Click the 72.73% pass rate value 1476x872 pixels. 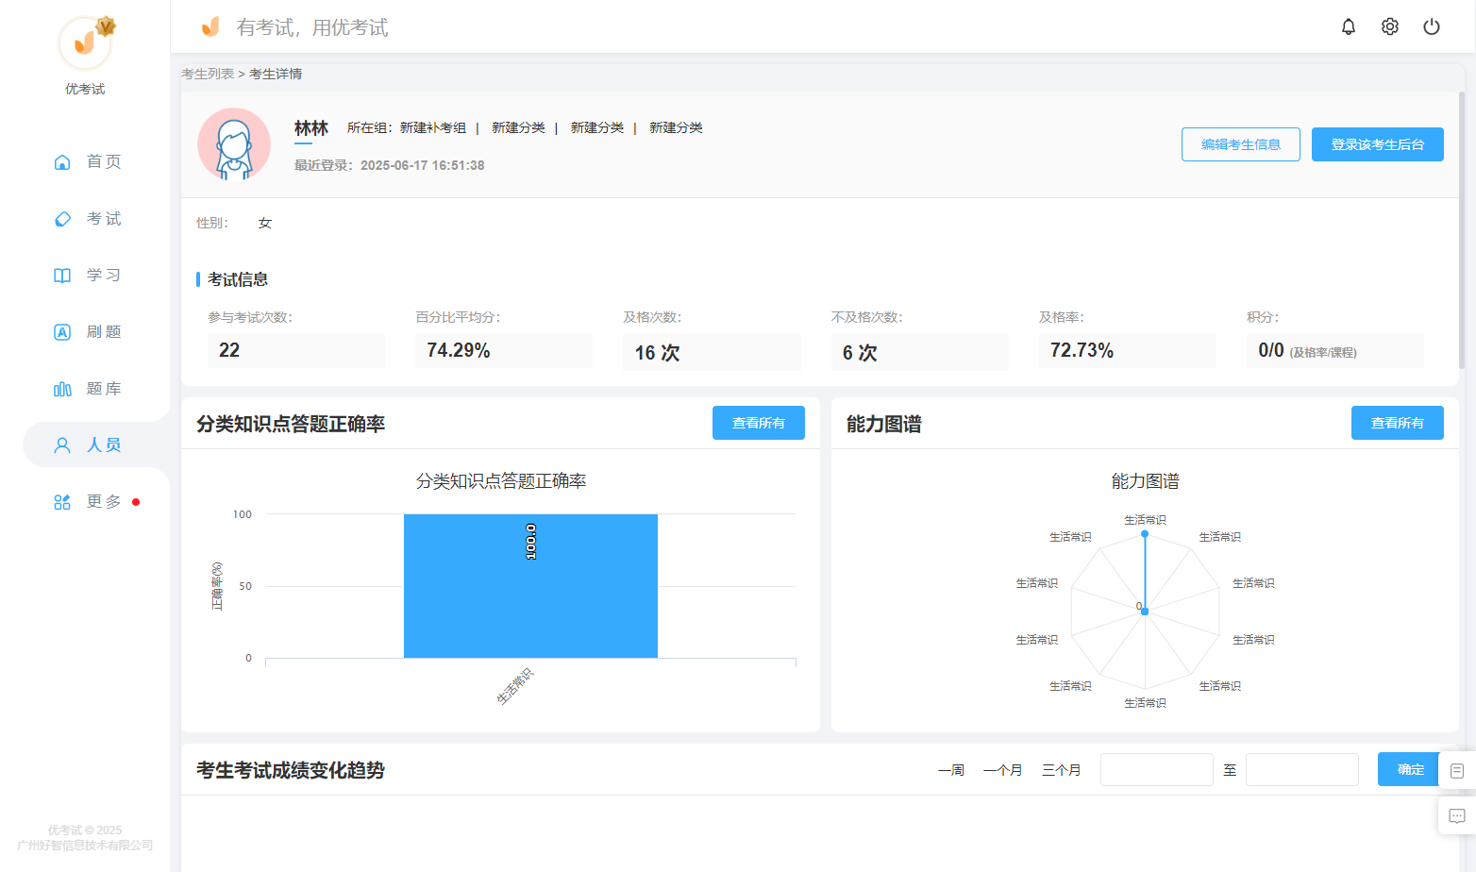pyautogui.click(x=1082, y=350)
